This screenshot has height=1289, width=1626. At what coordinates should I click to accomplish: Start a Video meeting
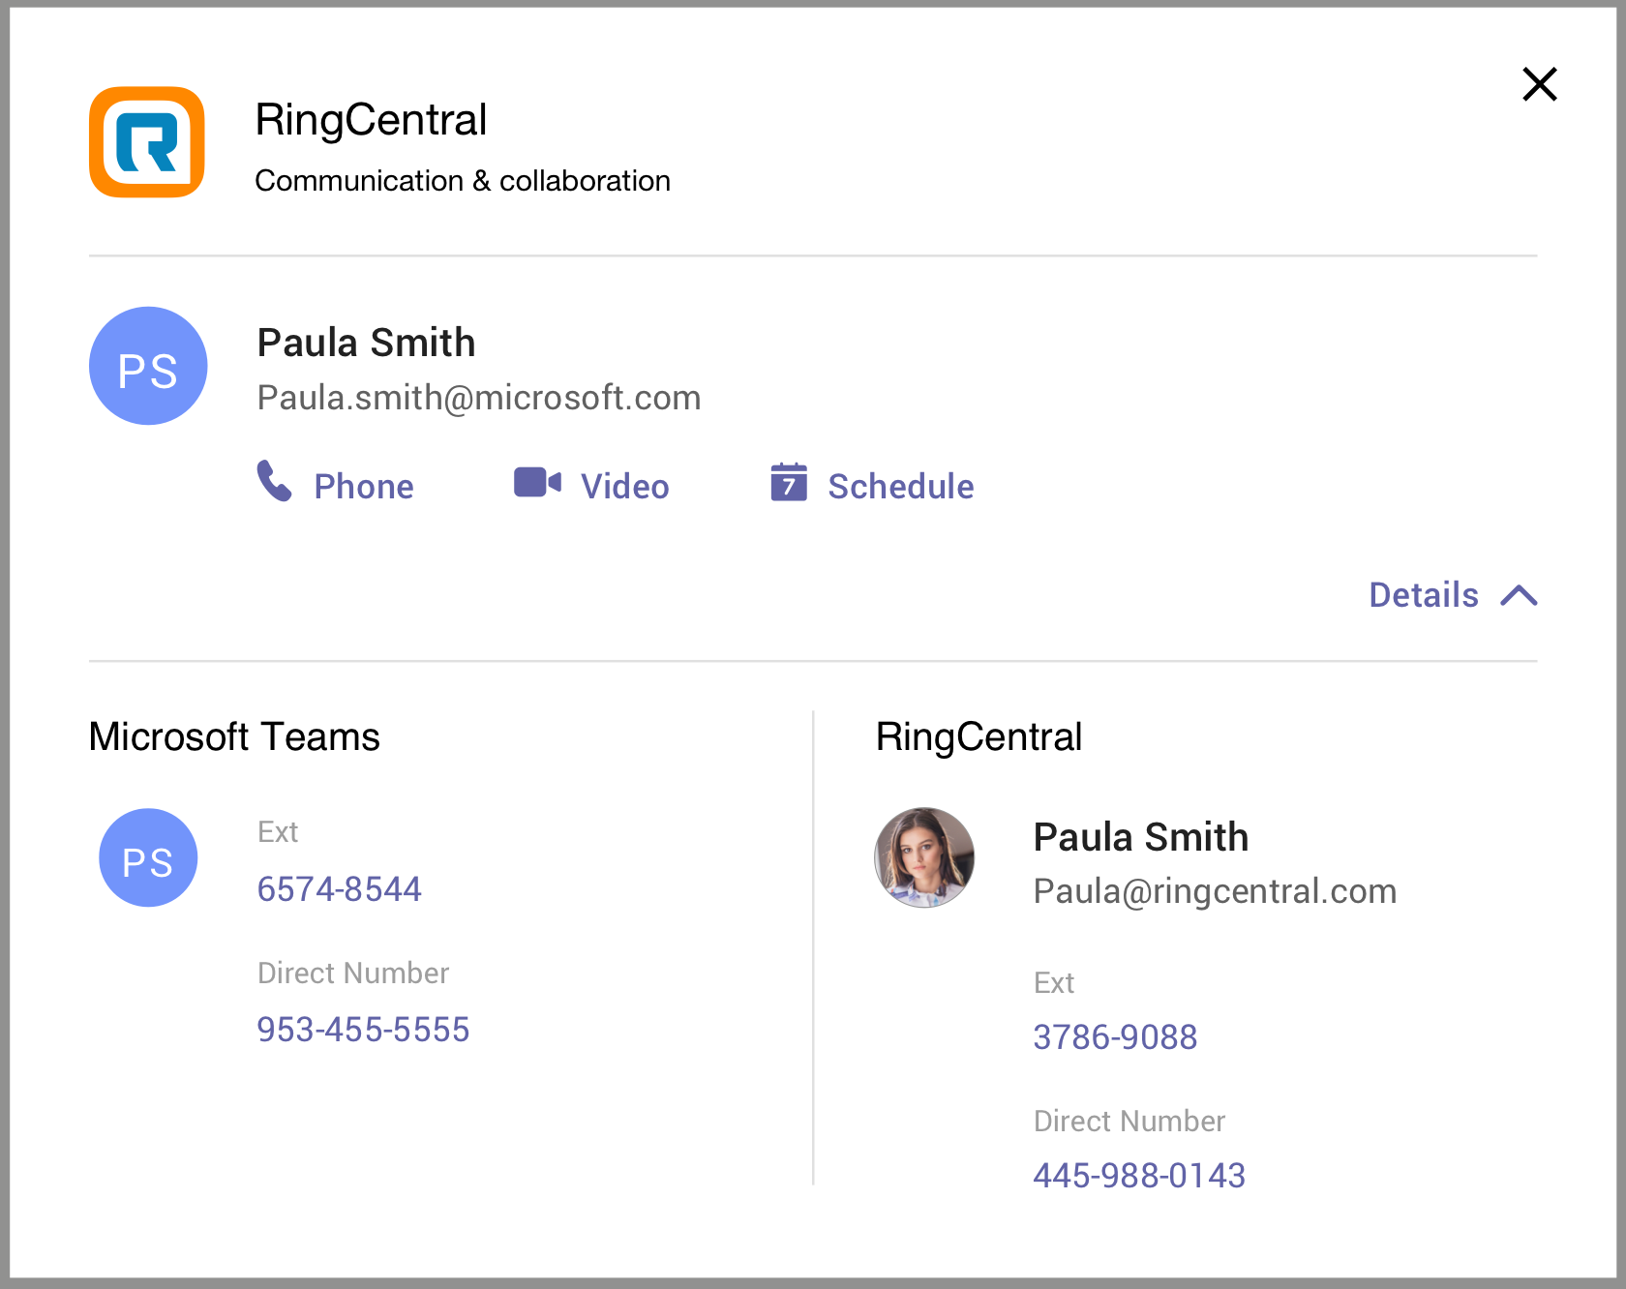click(591, 484)
